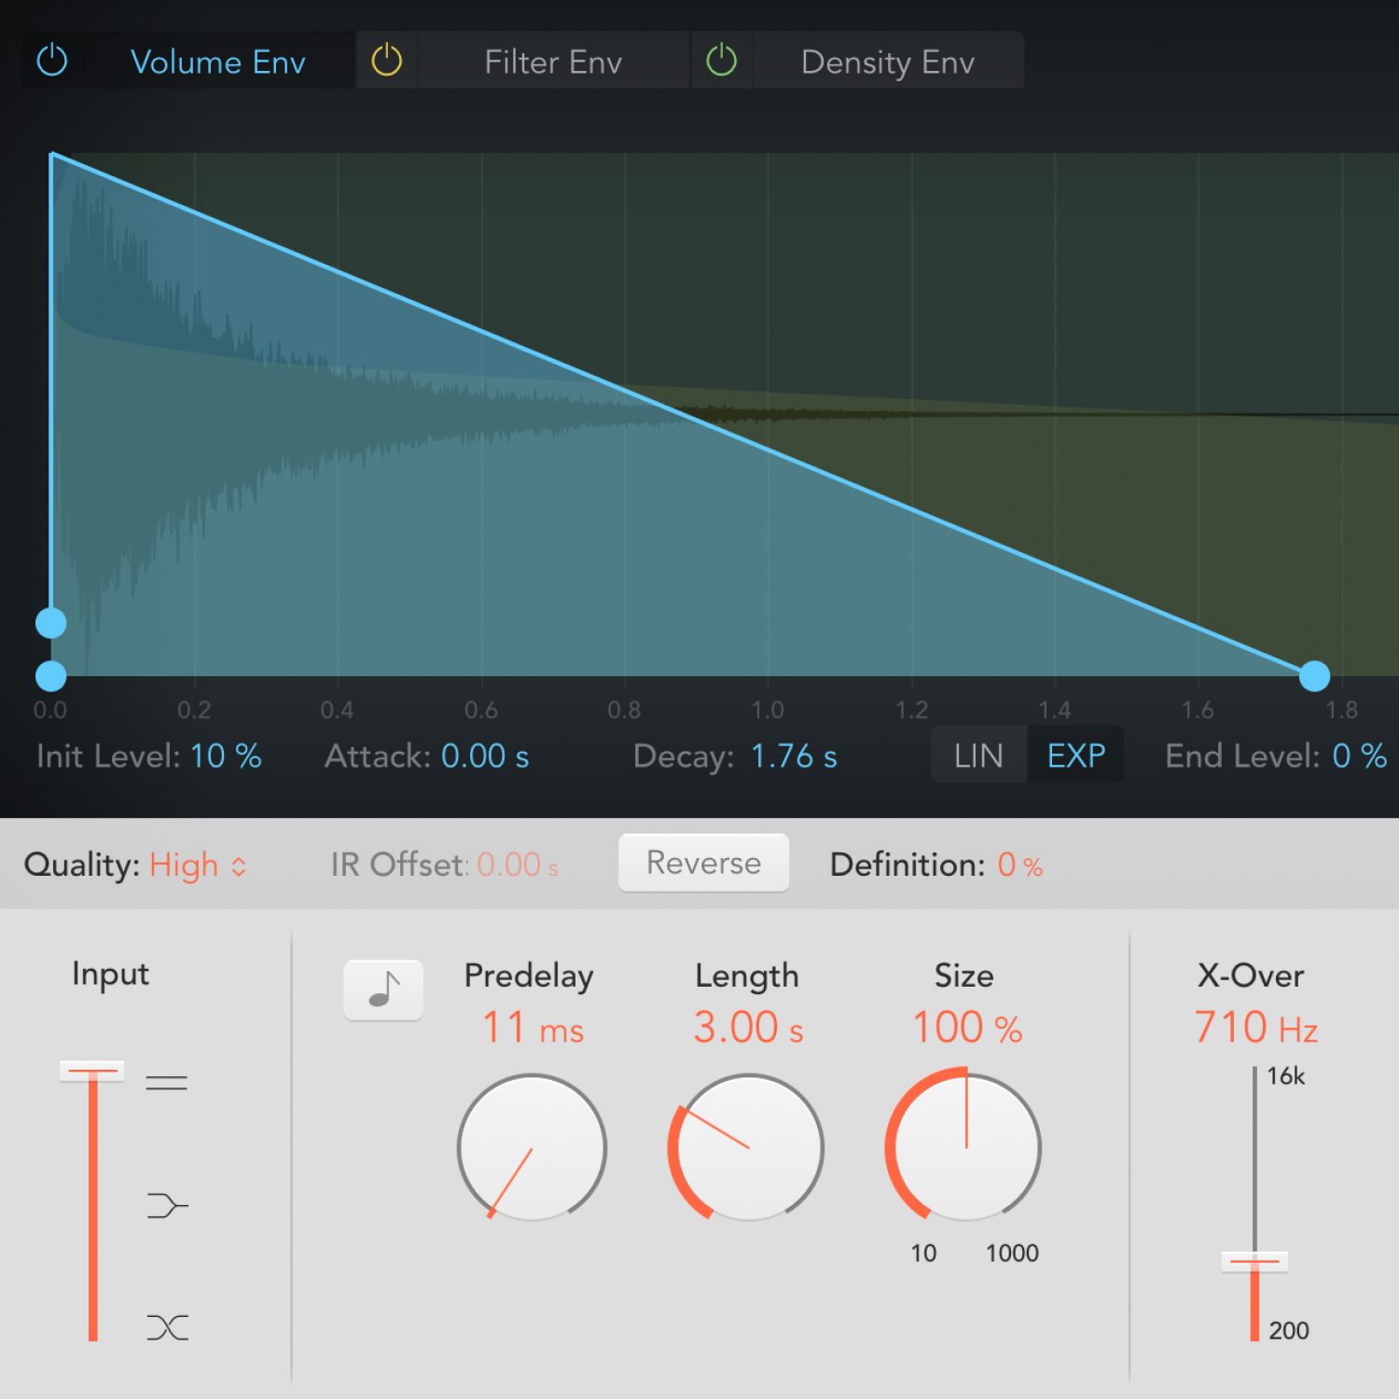Click the musical note sync button
The image size is (1399, 1399).
click(383, 990)
